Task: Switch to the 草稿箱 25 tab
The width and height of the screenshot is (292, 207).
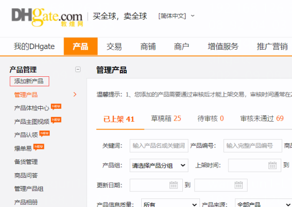Action: [166, 118]
